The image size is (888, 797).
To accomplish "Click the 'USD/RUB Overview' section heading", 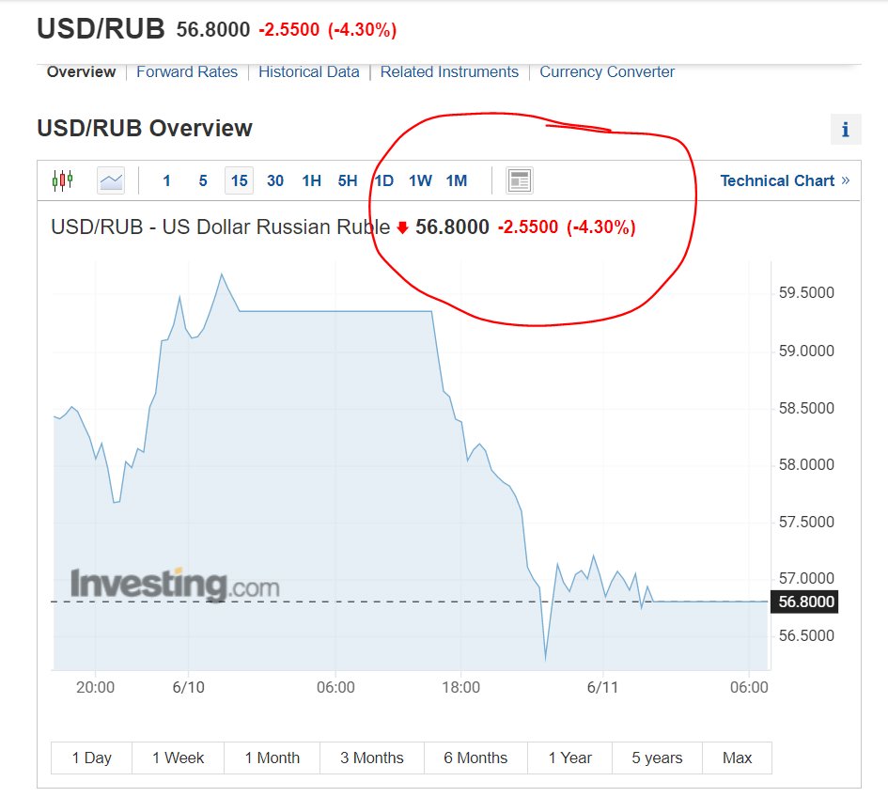I will (145, 128).
